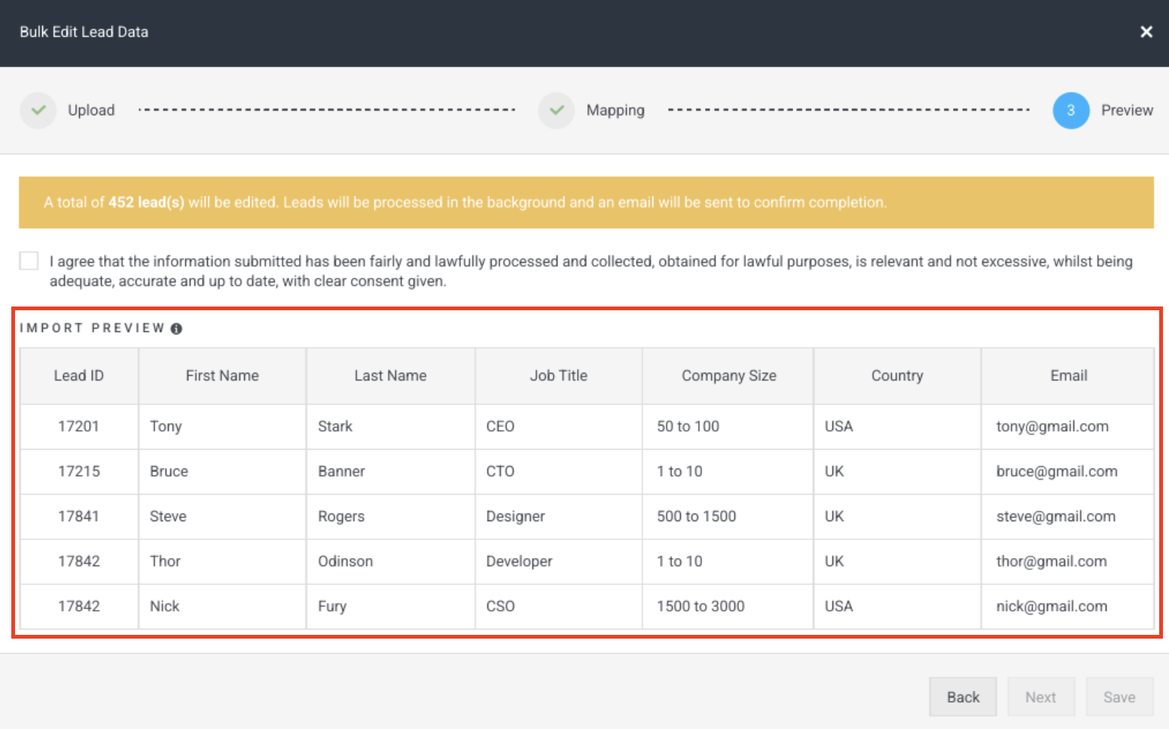Click the Back button
This screenshot has width=1169, height=729.
click(963, 697)
